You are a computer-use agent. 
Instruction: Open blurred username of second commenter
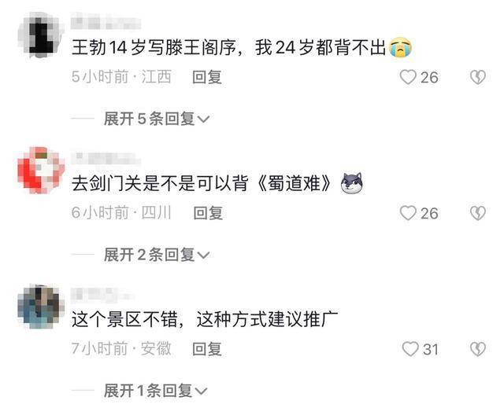coord(106,159)
